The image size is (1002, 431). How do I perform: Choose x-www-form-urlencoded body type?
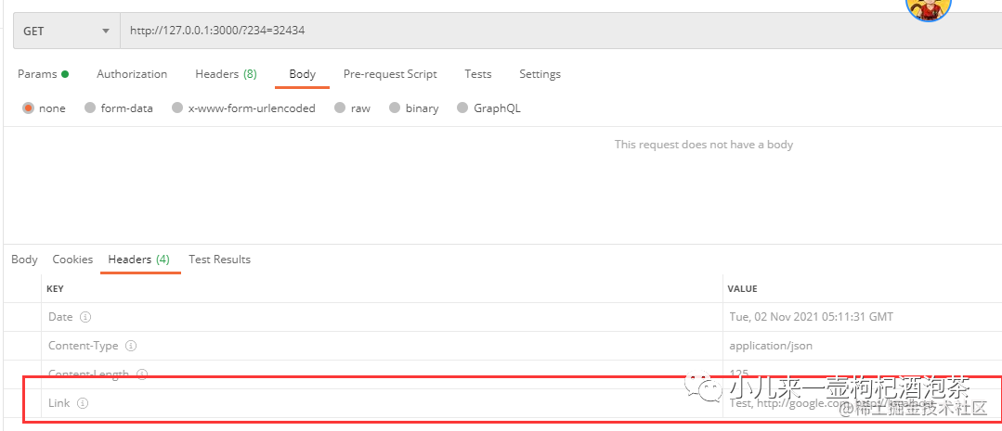coord(176,108)
